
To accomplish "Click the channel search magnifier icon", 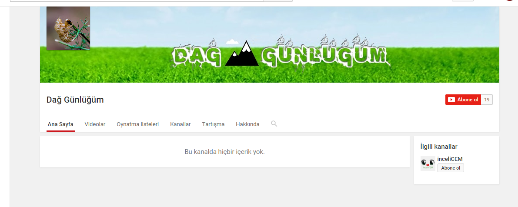I will (274, 124).
